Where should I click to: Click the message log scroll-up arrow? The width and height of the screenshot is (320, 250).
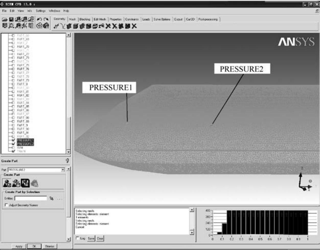tap(192, 210)
